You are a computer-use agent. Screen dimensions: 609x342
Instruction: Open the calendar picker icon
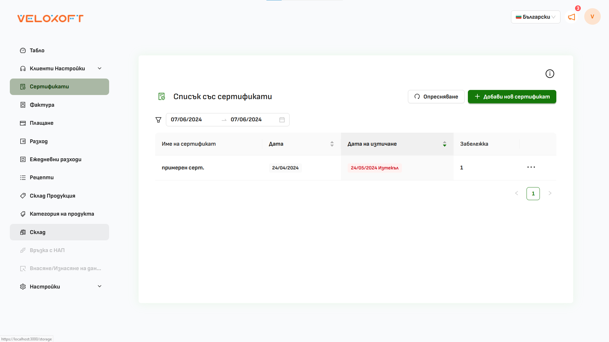tap(282, 120)
